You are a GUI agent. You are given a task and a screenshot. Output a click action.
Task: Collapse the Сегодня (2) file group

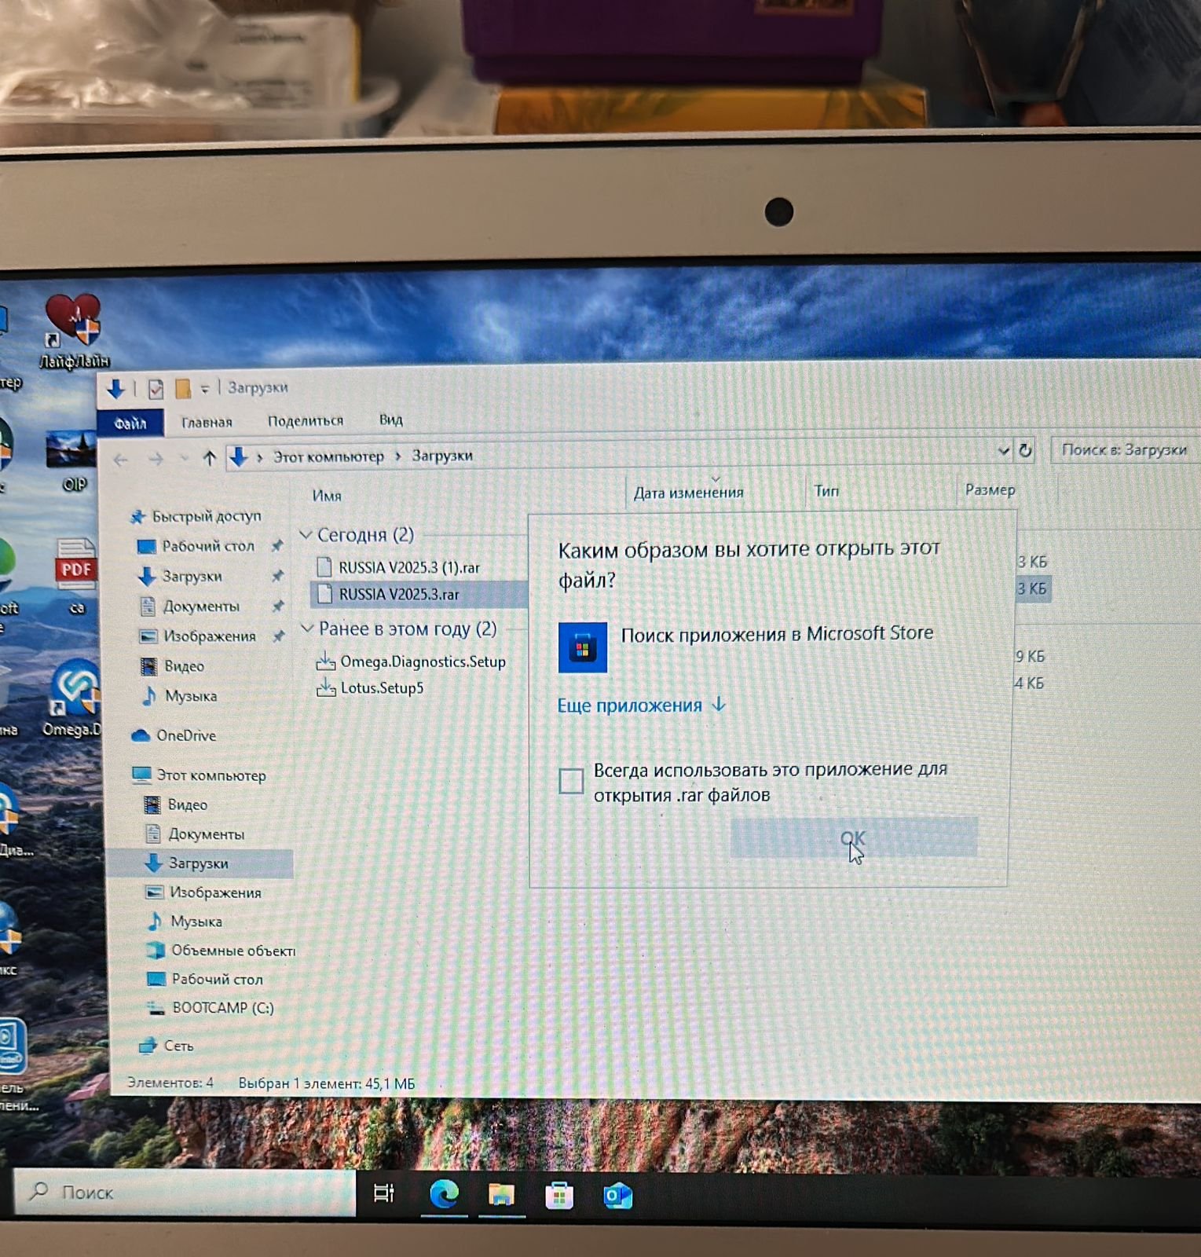tap(306, 535)
